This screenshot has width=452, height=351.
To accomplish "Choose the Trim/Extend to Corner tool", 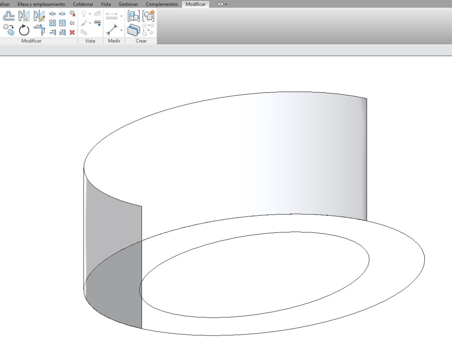I will (39, 30).
